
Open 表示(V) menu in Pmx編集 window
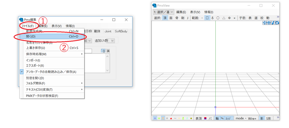pos(56,26)
